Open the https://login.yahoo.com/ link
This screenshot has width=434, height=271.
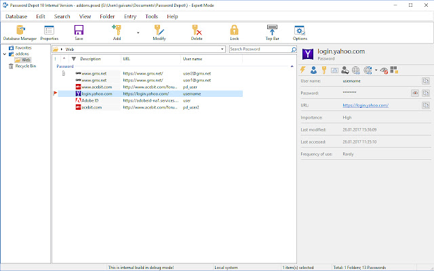click(366, 106)
